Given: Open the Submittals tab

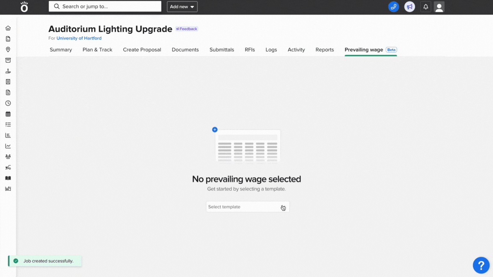Looking at the screenshot, I should click(222, 50).
